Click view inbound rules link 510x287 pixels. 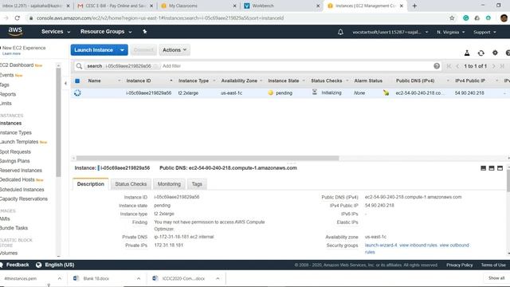pos(418,245)
